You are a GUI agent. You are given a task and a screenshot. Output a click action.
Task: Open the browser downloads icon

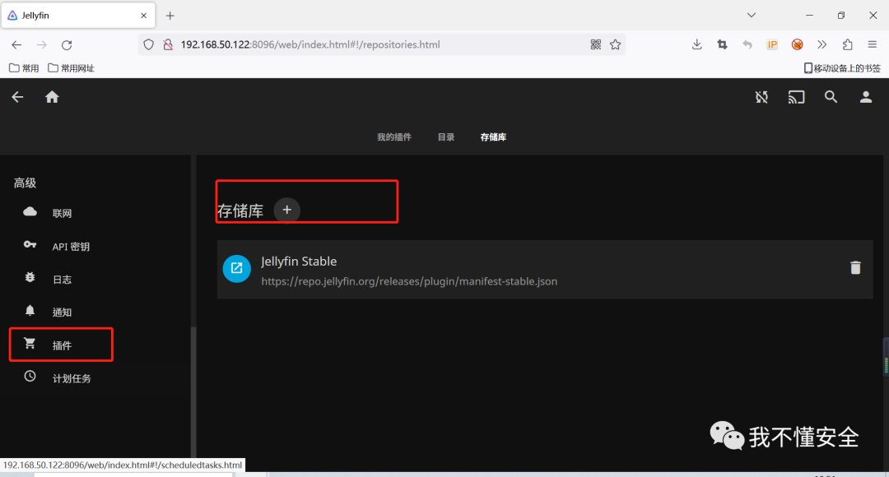tap(697, 44)
